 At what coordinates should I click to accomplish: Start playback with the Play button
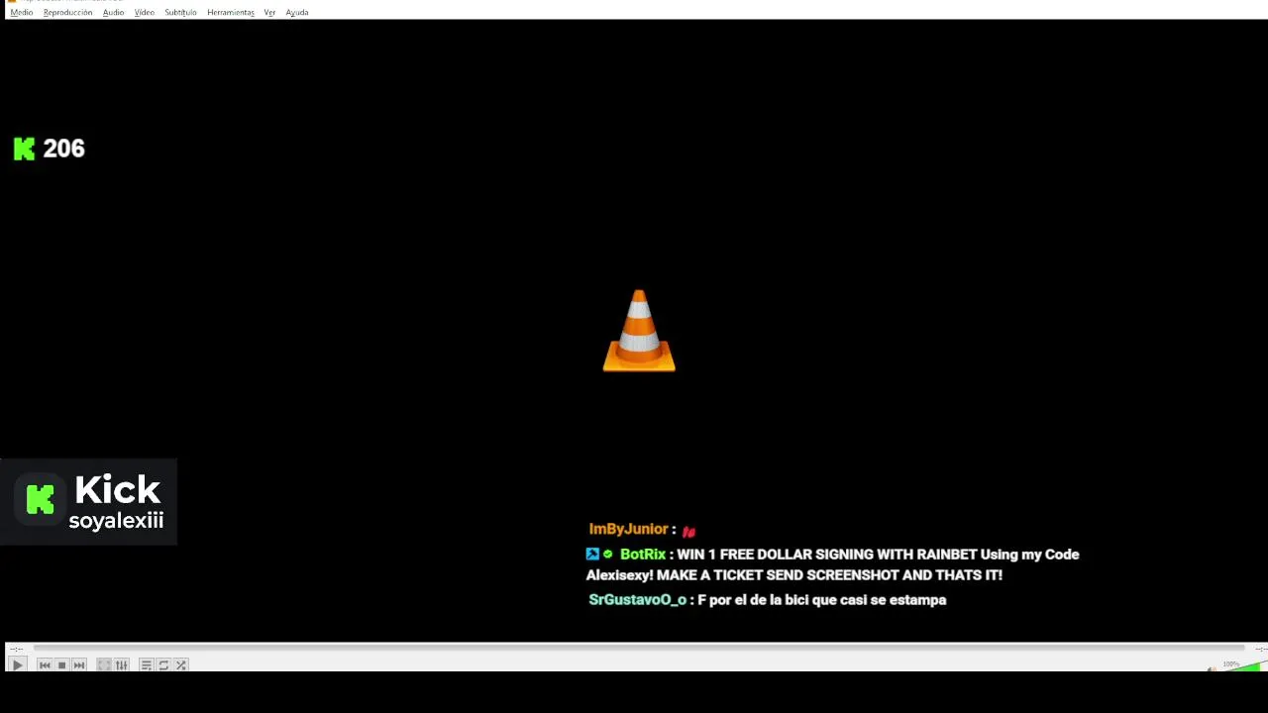tap(17, 665)
